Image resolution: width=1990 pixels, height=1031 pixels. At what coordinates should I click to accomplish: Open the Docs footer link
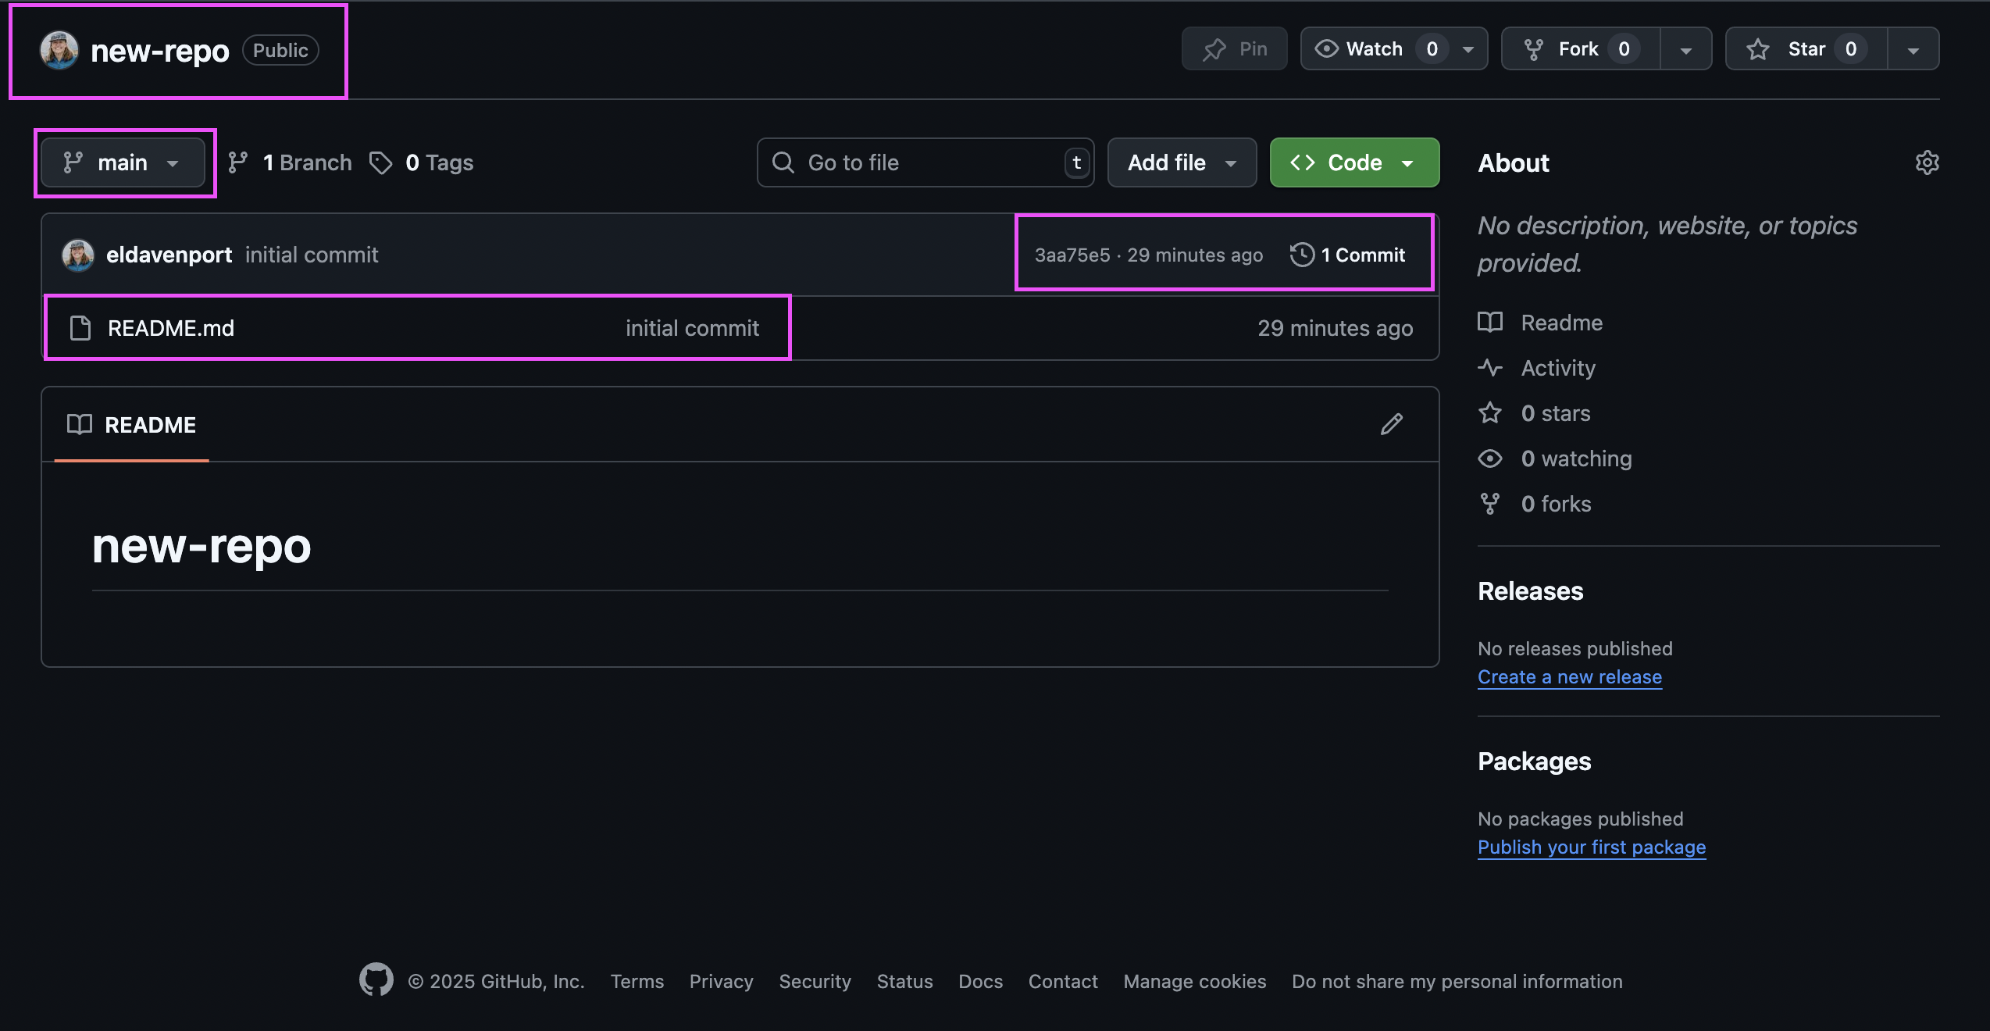(981, 982)
